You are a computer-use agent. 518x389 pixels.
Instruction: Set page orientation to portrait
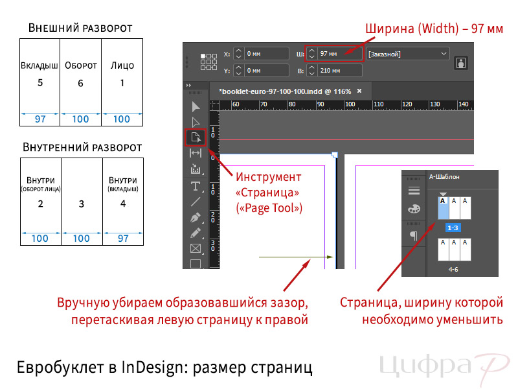[x=461, y=62]
